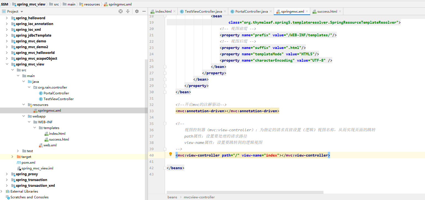
Task: Collapse the spring_mvc_view module
Action: click(x=7, y=64)
